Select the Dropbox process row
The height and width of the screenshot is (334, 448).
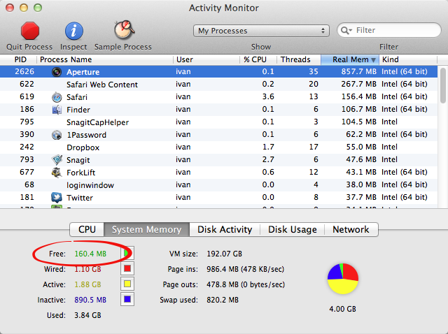(218, 147)
